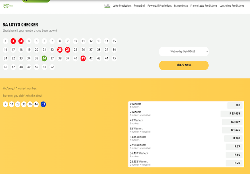Open the Powerball menu item
This screenshot has height=174, width=250.
click(139, 6)
